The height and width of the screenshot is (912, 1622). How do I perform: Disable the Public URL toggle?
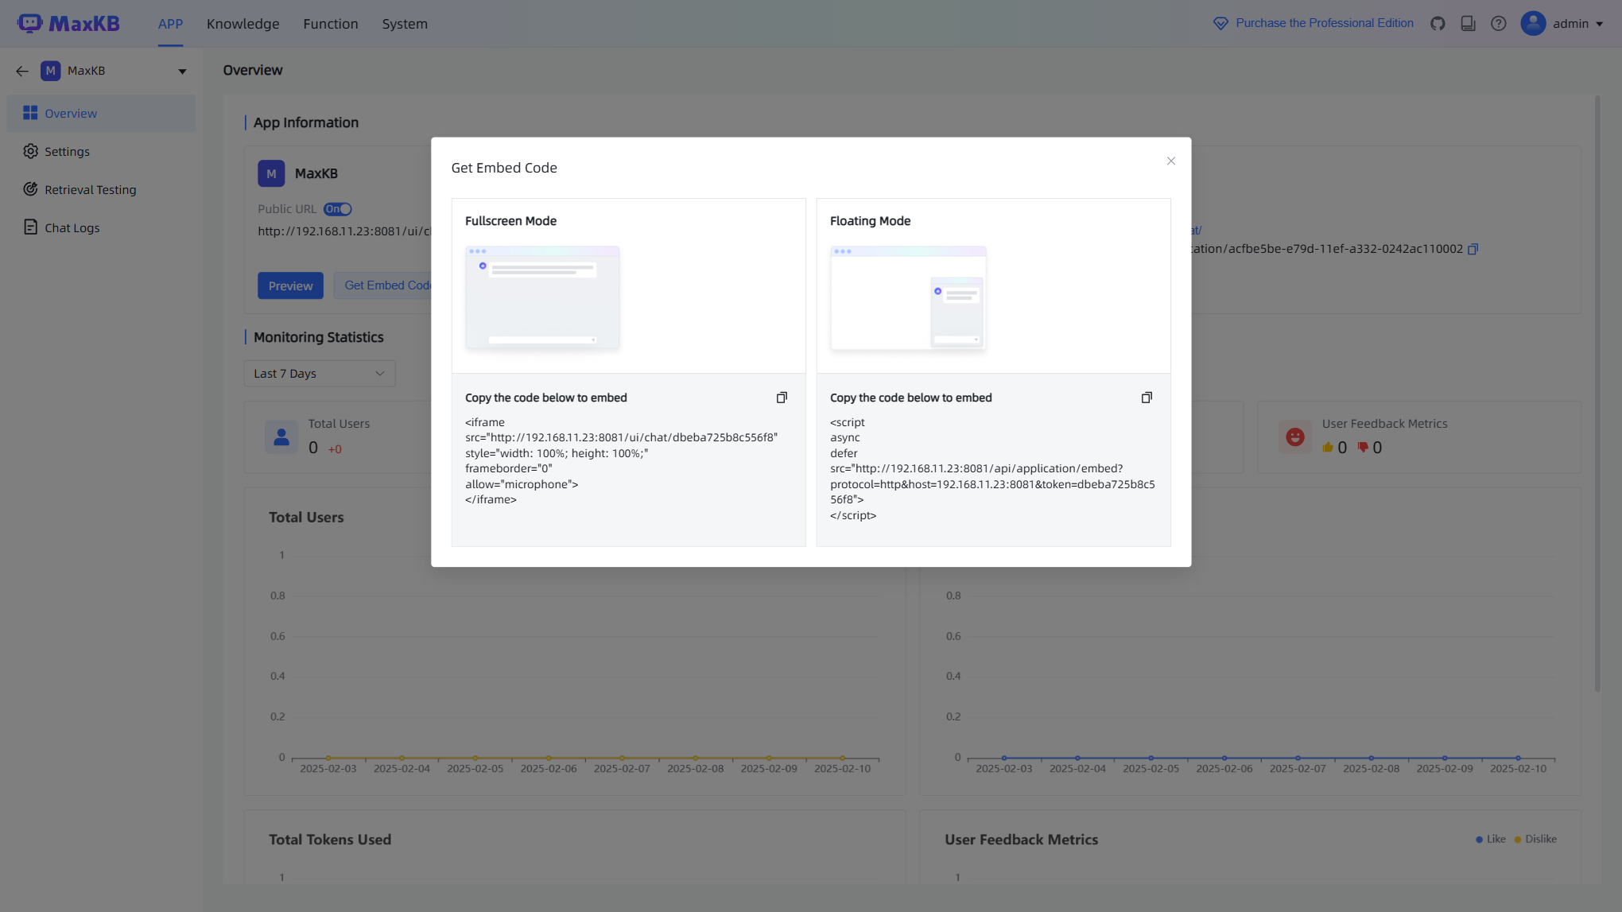(337, 208)
